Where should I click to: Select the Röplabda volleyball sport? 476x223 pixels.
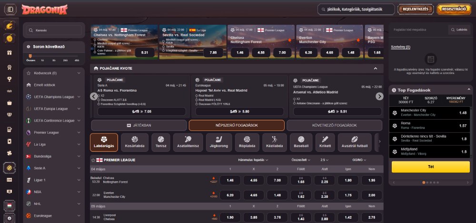(x=247, y=142)
